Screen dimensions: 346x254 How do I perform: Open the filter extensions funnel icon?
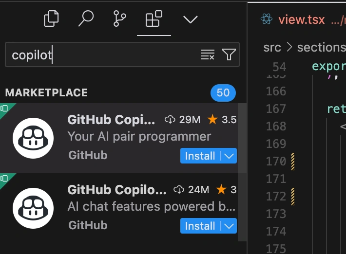(229, 54)
